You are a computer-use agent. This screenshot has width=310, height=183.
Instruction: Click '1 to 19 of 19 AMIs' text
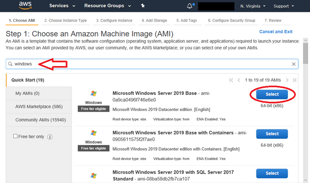pyautogui.click(x=263, y=80)
